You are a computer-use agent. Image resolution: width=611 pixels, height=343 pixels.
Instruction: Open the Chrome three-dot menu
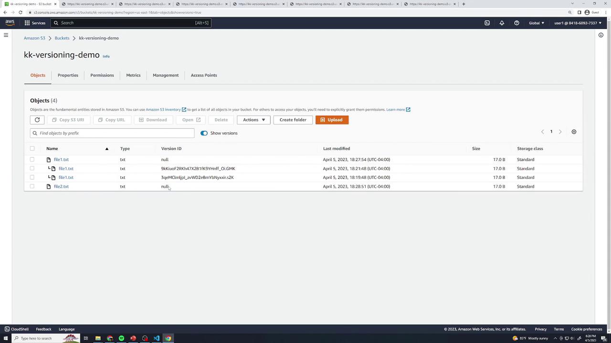pyautogui.click(x=606, y=12)
